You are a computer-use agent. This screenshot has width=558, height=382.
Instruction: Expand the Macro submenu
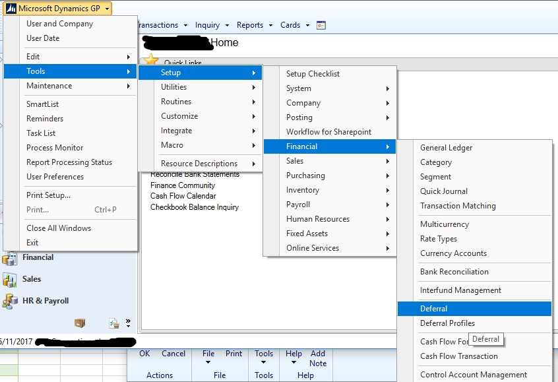(x=200, y=145)
